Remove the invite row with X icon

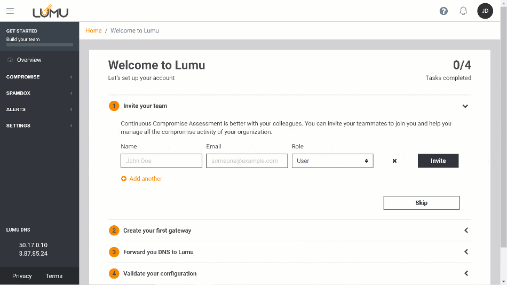click(x=394, y=161)
